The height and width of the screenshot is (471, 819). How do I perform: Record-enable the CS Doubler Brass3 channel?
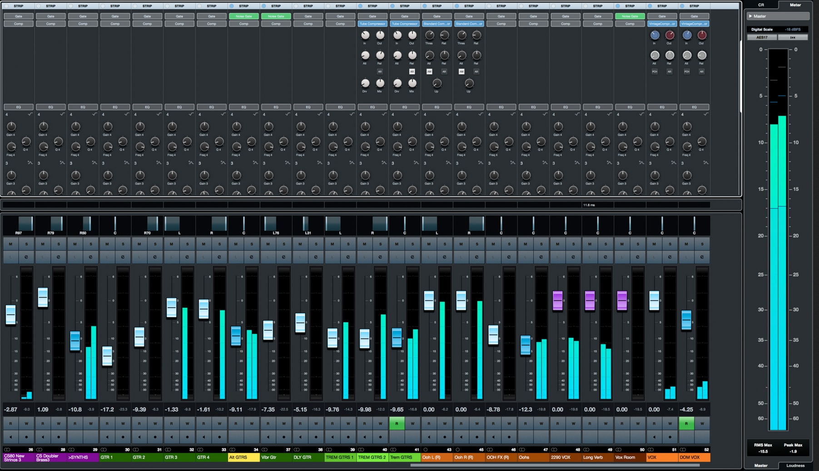pyautogui.click(x=59, y=437)
